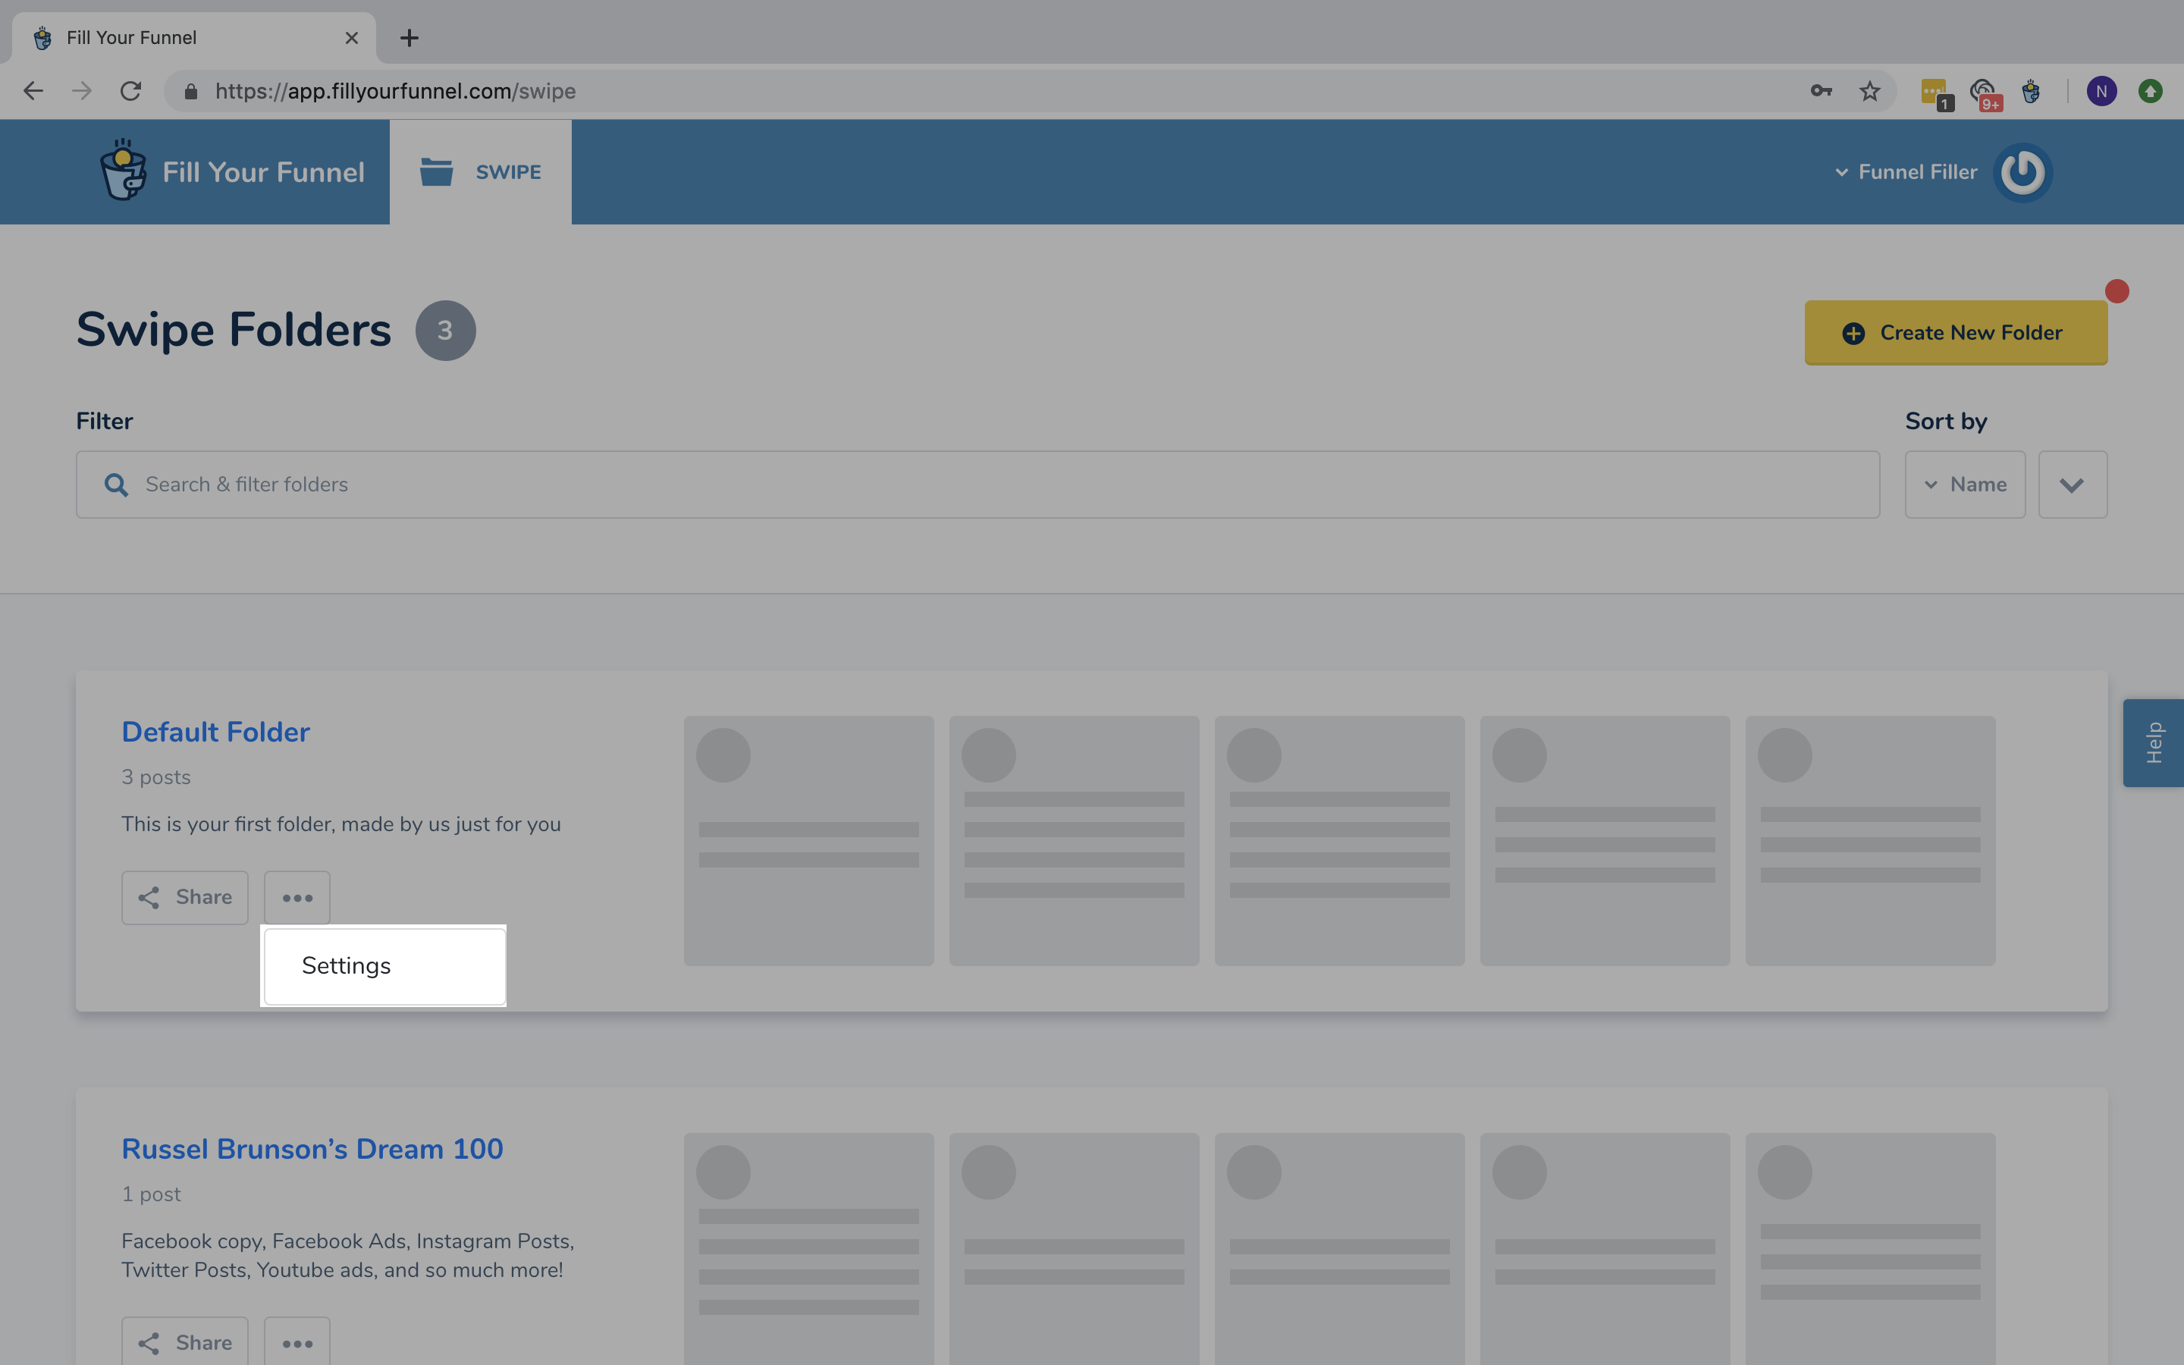
Task: Click inside Search & filter folders input
Action: pyautogui.click(x=978, y=483)
